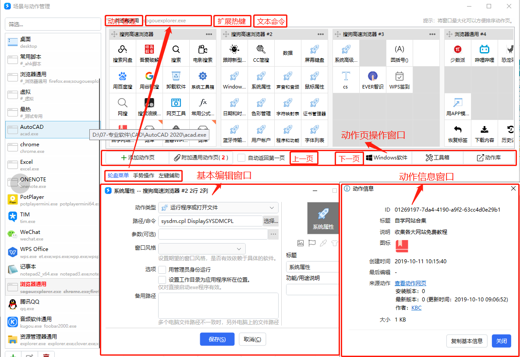Open the more menu of 搜狗高速浏览器 #2
520x357 pixels.
tap(321, 34)
